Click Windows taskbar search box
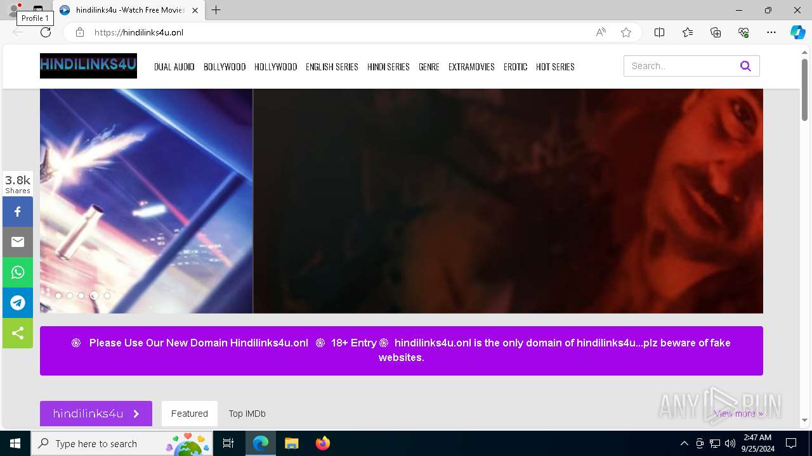This screenshot has width=812, height=456. click(x=122, y=443)
